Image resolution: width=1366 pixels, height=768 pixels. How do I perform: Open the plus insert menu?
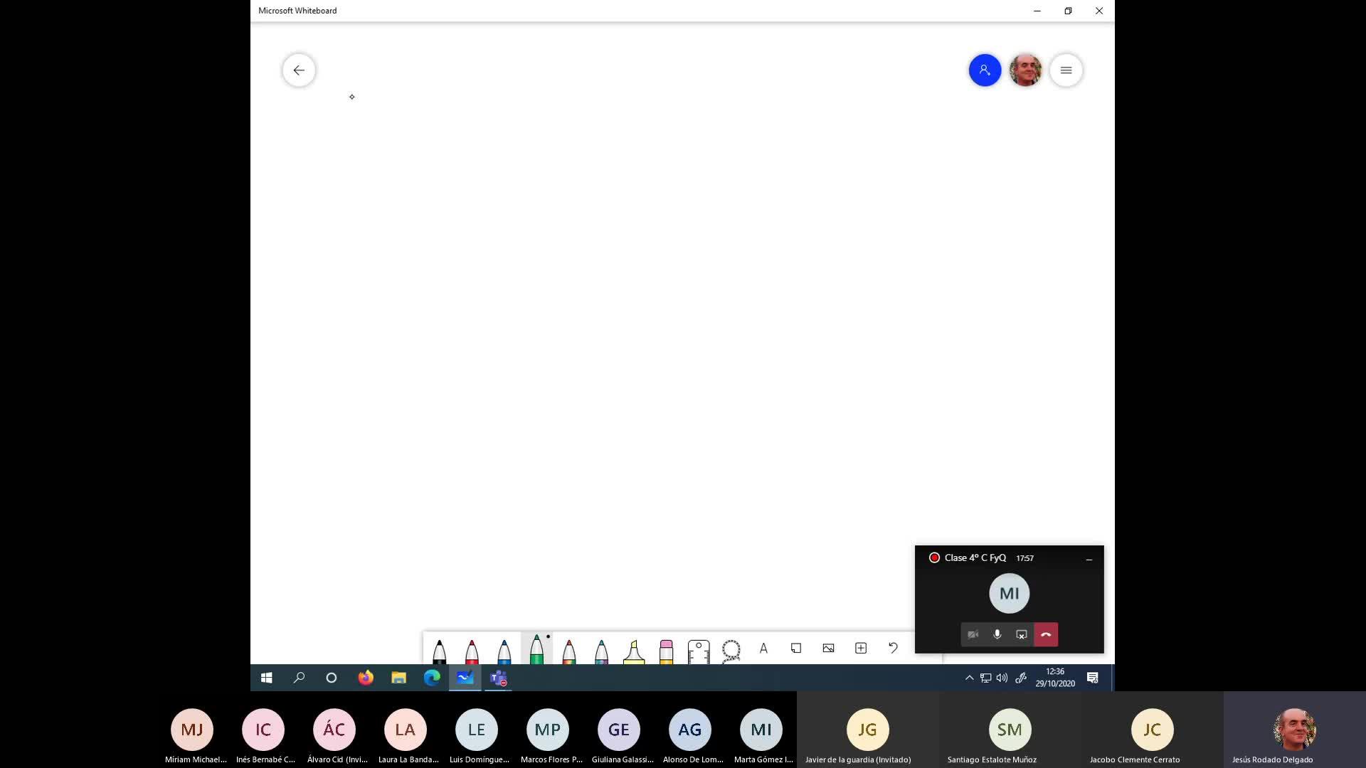coord(861,648)
